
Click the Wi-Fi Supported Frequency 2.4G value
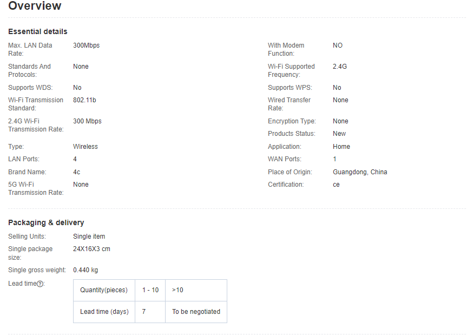coord(340,67)
